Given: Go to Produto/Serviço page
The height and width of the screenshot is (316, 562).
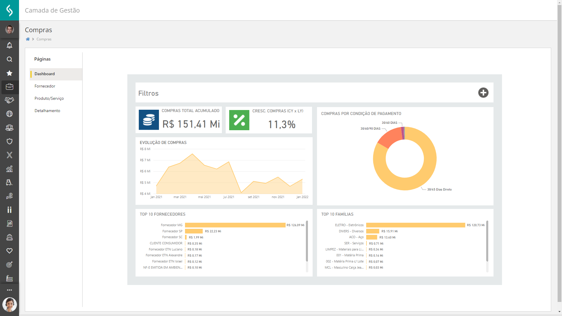Looking at the screenshot, I should [x=49, y=99].
